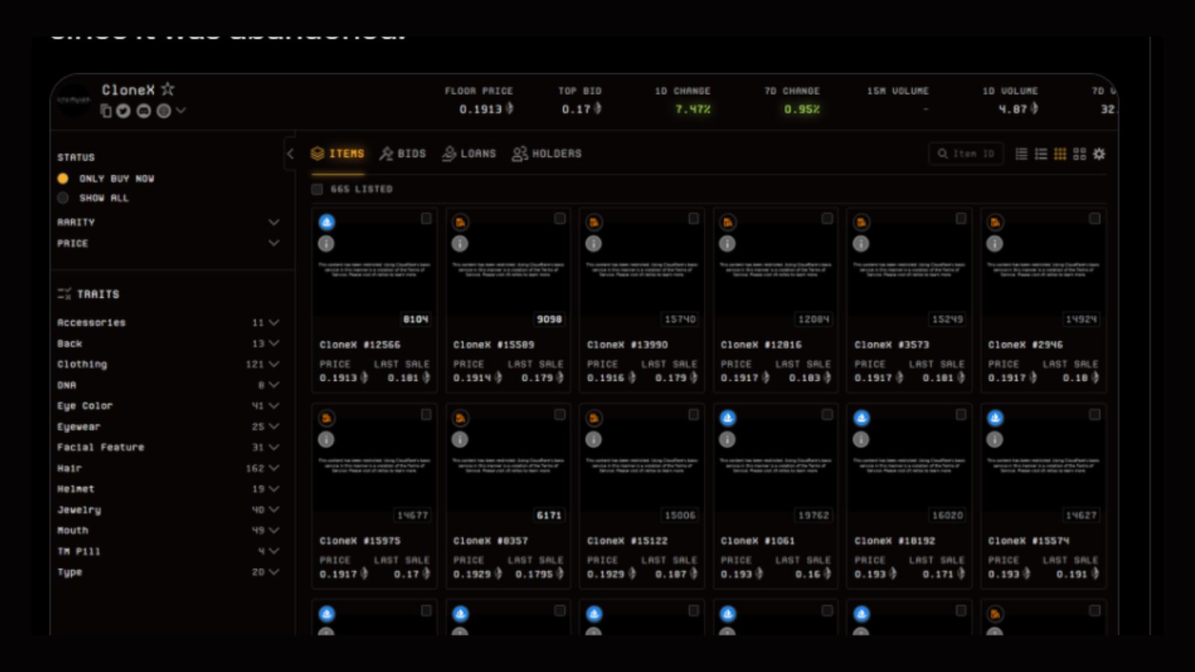Screen dimensions: 1195x672
Task: Open info icon on CloneX #15122 card
Action: pos(594,440)
